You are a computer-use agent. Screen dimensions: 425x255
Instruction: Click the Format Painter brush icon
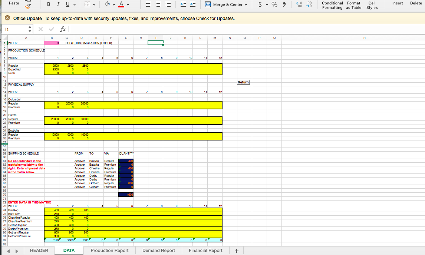click(28, 6)
